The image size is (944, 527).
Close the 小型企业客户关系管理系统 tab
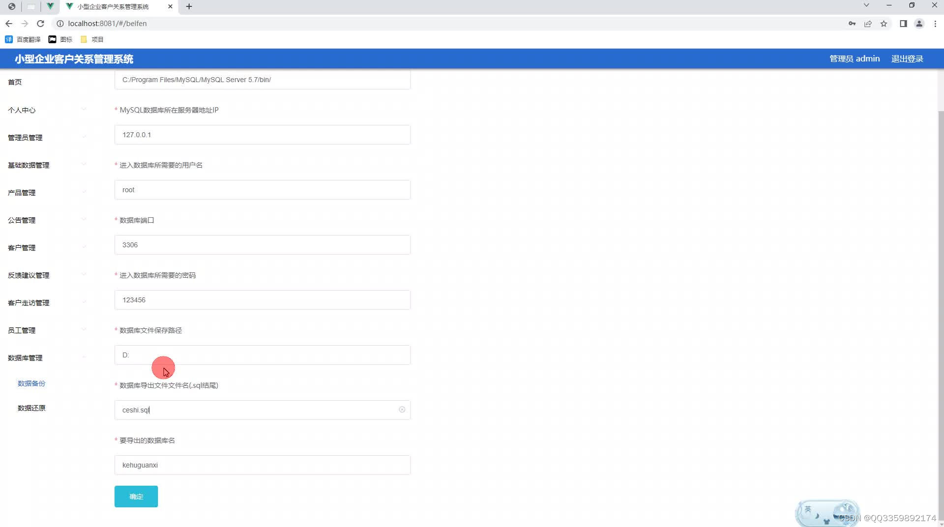coord(170,6)
